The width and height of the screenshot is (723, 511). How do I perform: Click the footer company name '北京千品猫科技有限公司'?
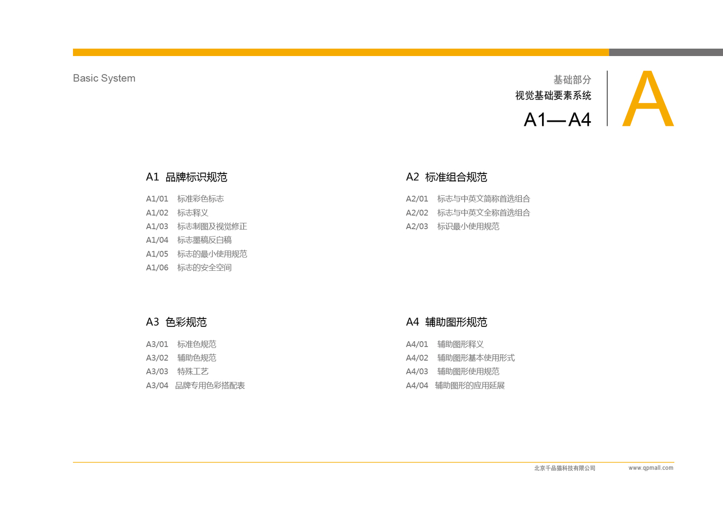[x=565, y=468]
